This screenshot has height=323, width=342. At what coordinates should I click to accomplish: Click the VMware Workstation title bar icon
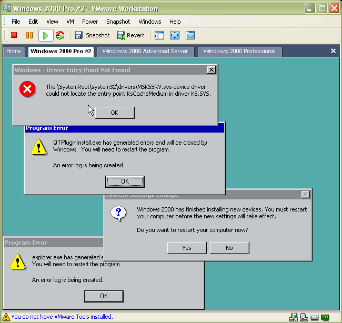7,8
